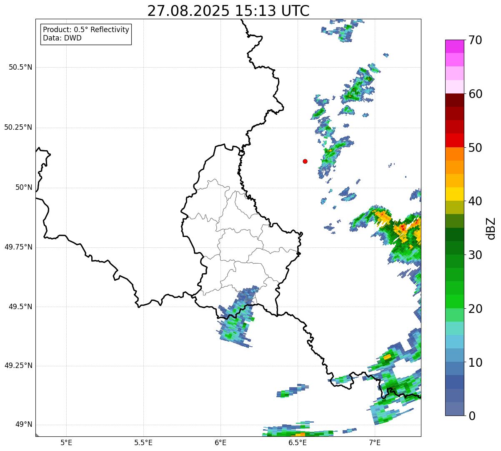Image resolution: width=501 pixels, height=451 pixels.
Task: Click the colorbar value 20
Action: [x=475, y=309]
